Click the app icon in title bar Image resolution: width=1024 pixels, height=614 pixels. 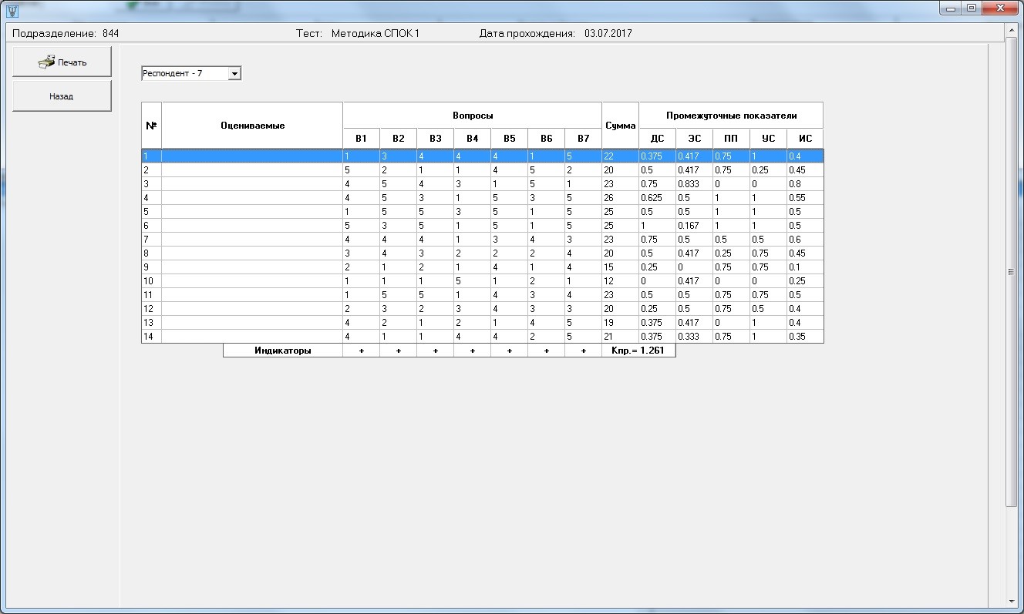tap(12, 10)
